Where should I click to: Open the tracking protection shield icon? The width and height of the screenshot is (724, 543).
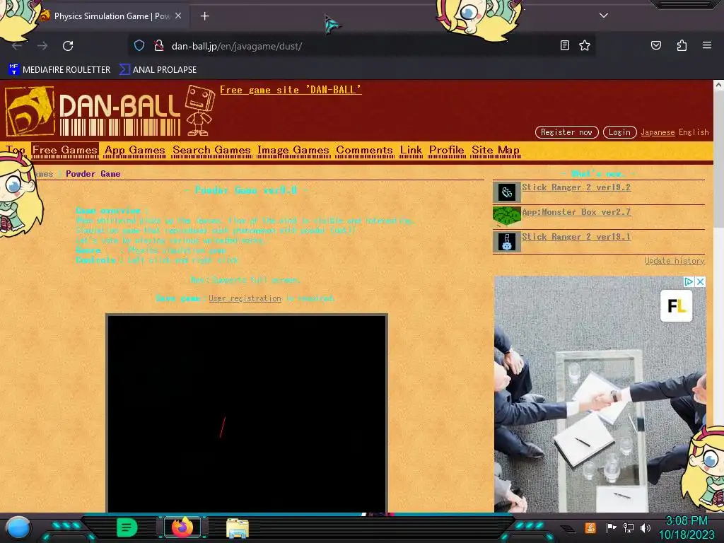click(139, 46)
